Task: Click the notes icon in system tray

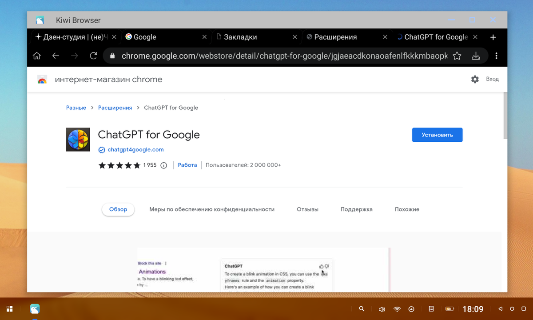Action: (x=431, y=309)
